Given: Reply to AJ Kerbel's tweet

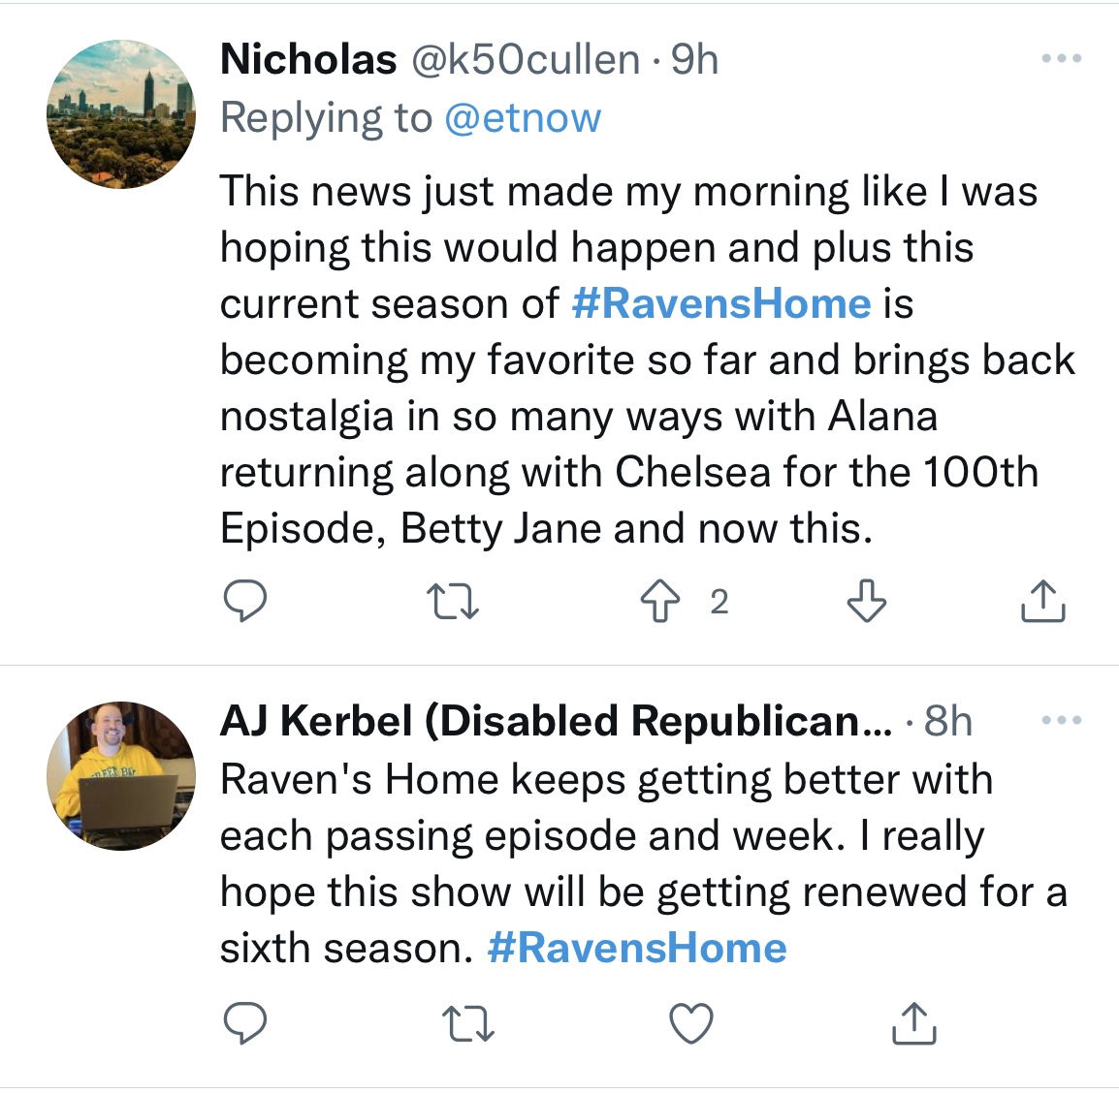Looking at the screenshot, I should [x=245, y=1023].
